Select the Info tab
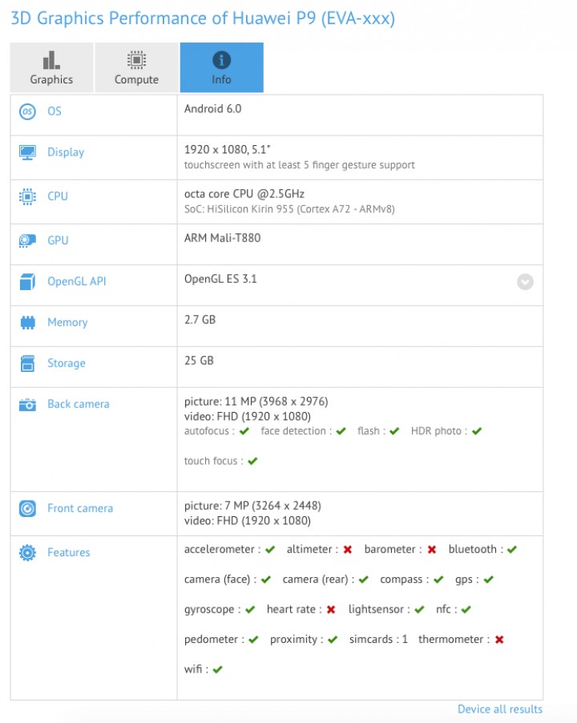The width and height of the screenshot is (577, 723). click(x=222, y=67)
